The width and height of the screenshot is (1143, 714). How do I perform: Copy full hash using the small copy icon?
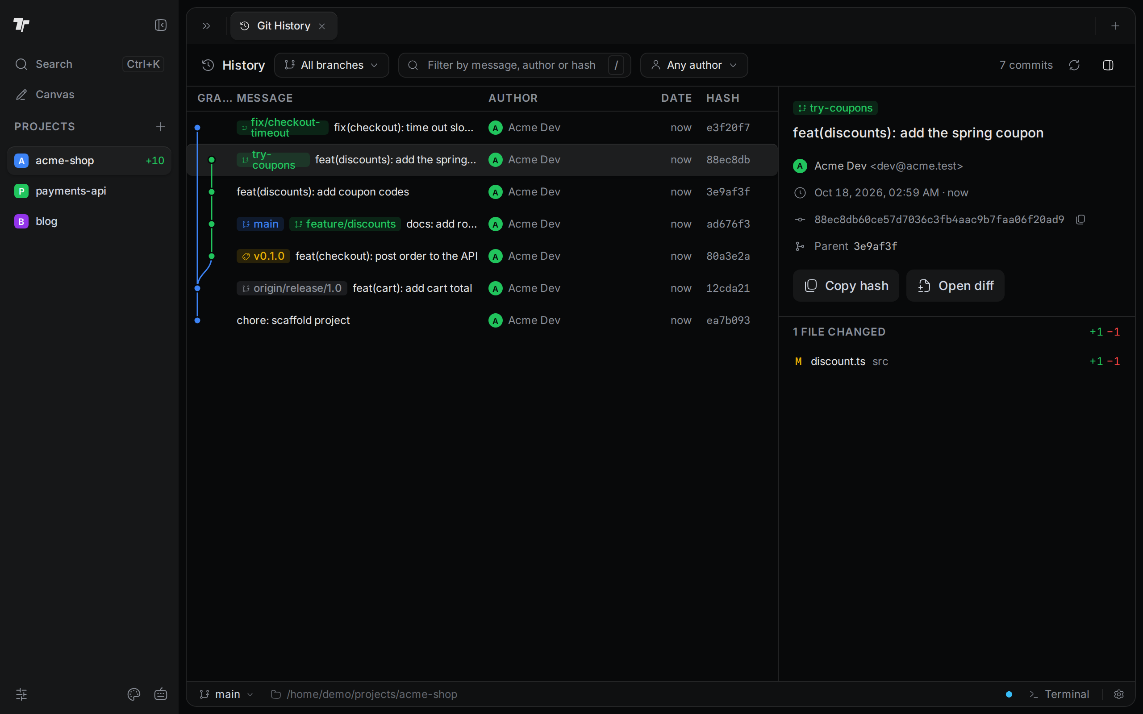[x=1080, y=220]
